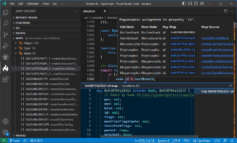
Task: Open map link 0x03874fa32b11
Action: coord(183,44)
